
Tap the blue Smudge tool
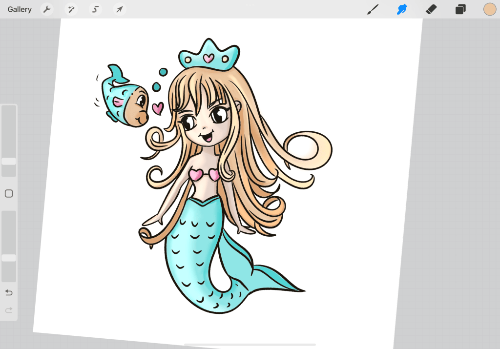(x=402, y=9)
